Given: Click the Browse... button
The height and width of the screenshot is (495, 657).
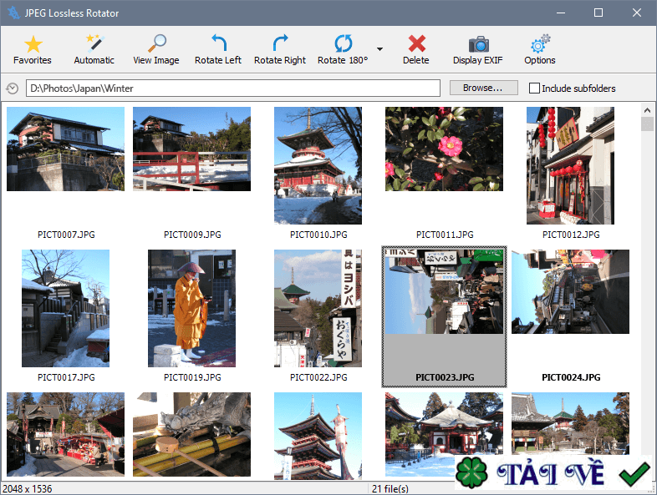Looking at the screenshot, I should tap(483, 88).
